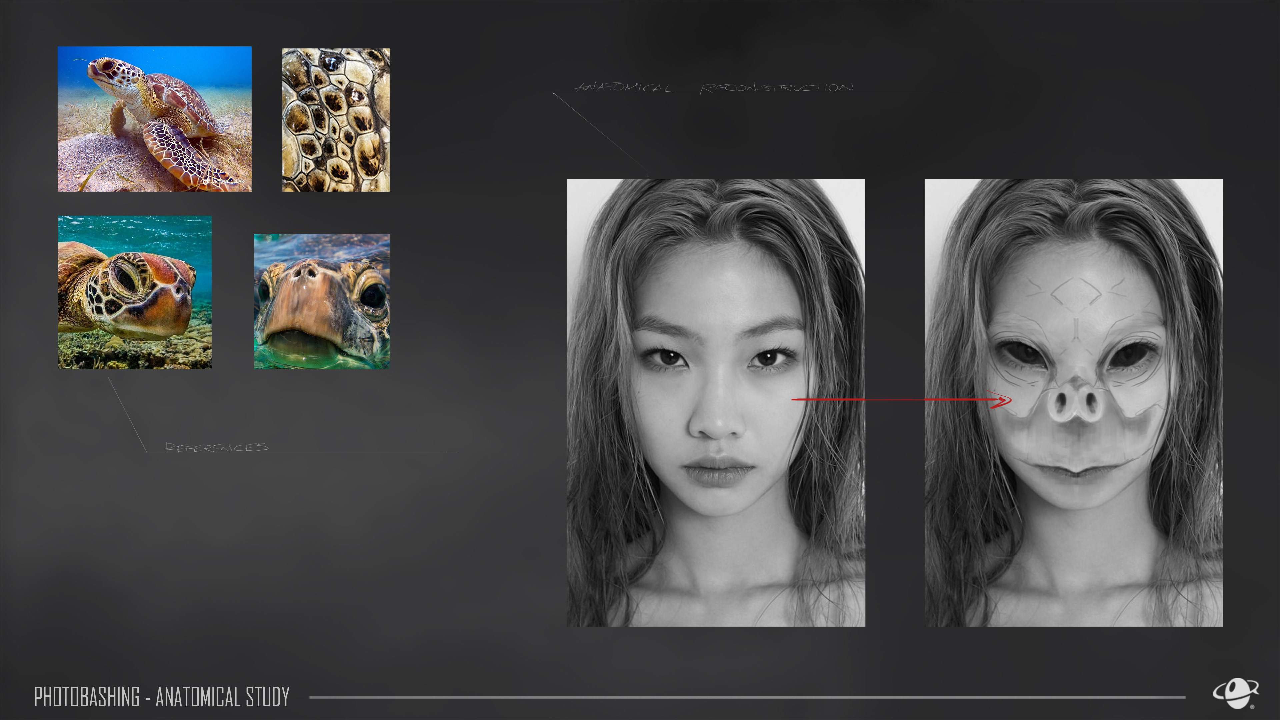Click the 'ANATOMICAL STUDY' title text
1280x720 pixels.
222,697
